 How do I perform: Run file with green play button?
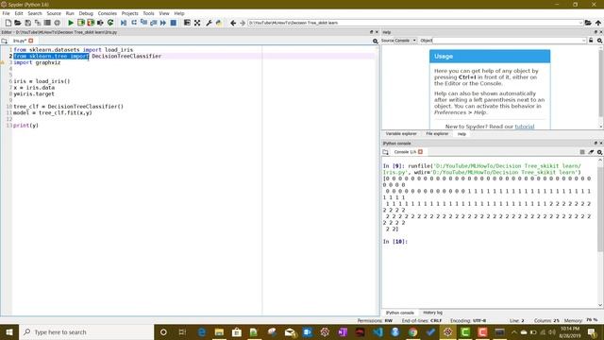[x=71, y=23]
